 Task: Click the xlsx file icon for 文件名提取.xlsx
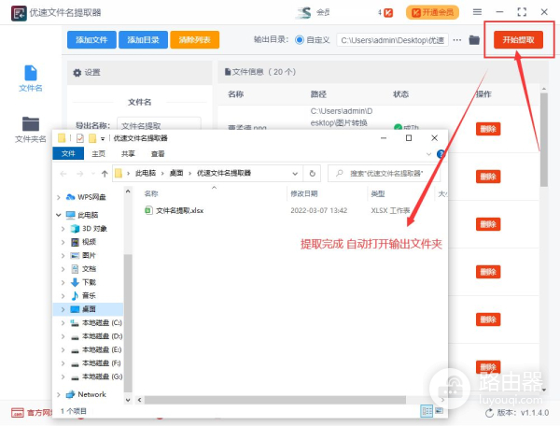pos(148,210)
